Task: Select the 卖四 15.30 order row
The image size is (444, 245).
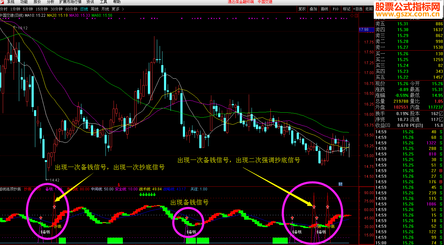Action: [x=409, y=30]
